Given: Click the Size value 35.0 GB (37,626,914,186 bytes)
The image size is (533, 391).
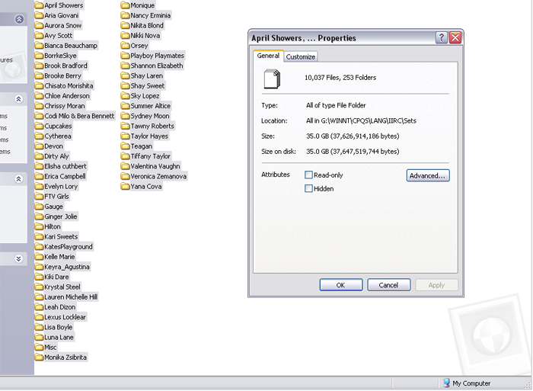Looking at the screenshot, I should (x=353, y=136).
